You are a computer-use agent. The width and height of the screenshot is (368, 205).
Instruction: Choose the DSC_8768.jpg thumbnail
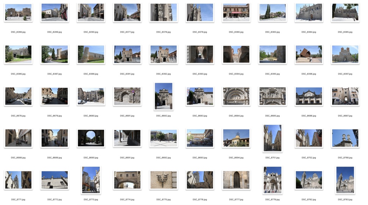(345, 138)
